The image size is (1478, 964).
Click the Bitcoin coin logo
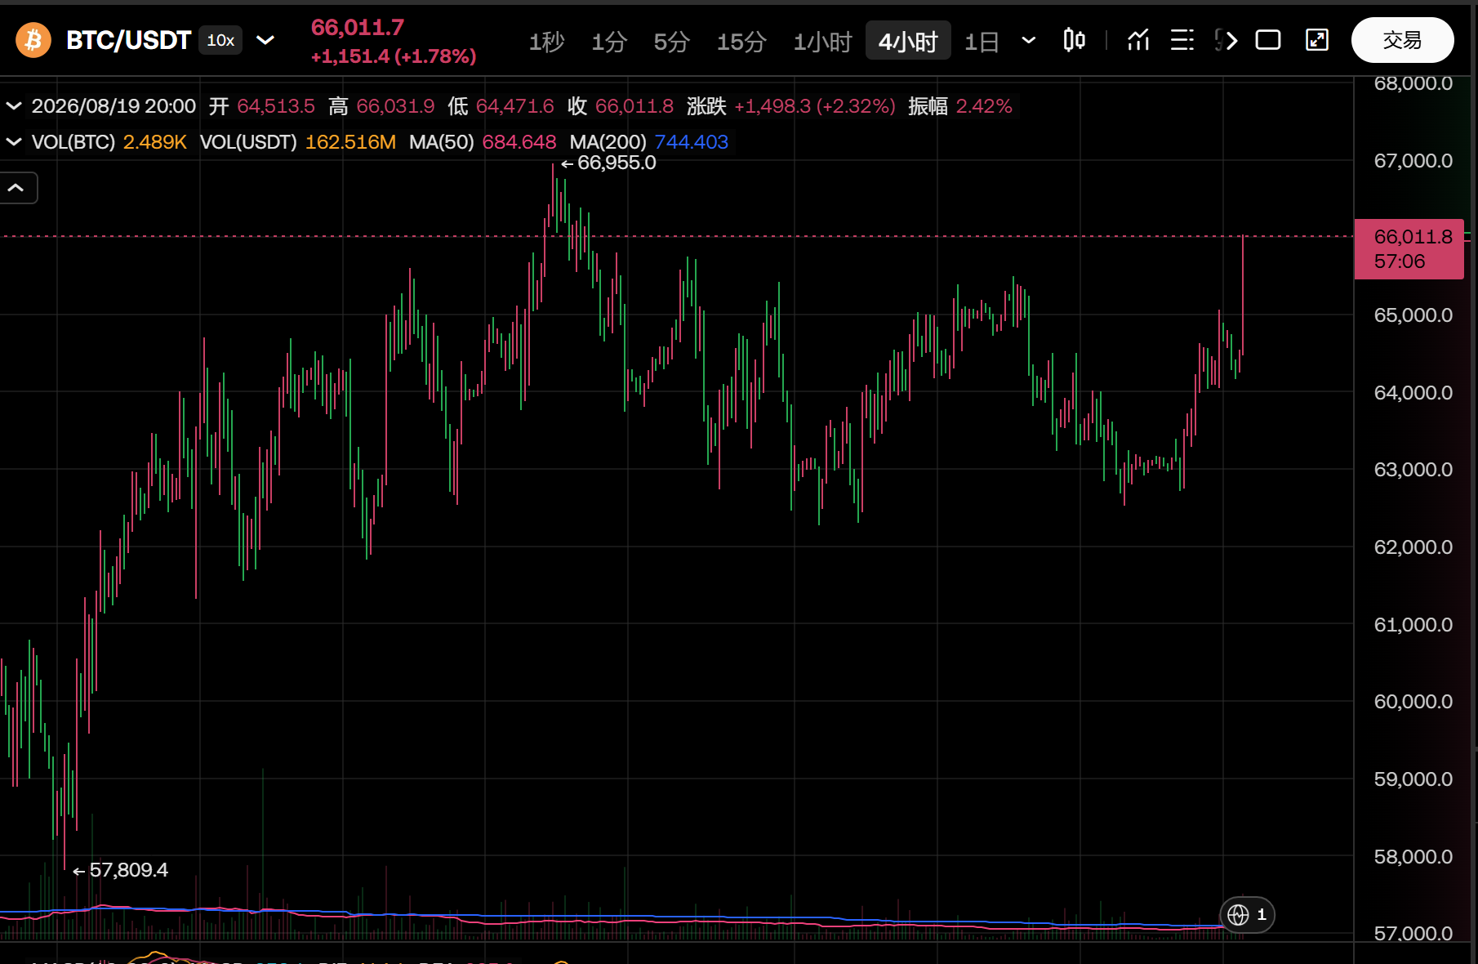point(33,40)
